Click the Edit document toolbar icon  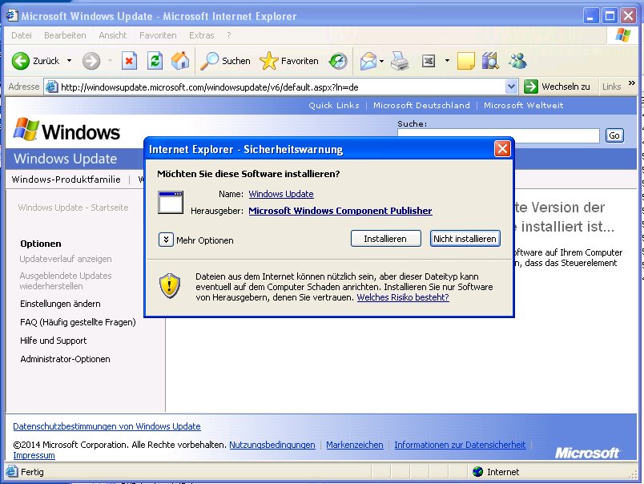tap(429, 61)
